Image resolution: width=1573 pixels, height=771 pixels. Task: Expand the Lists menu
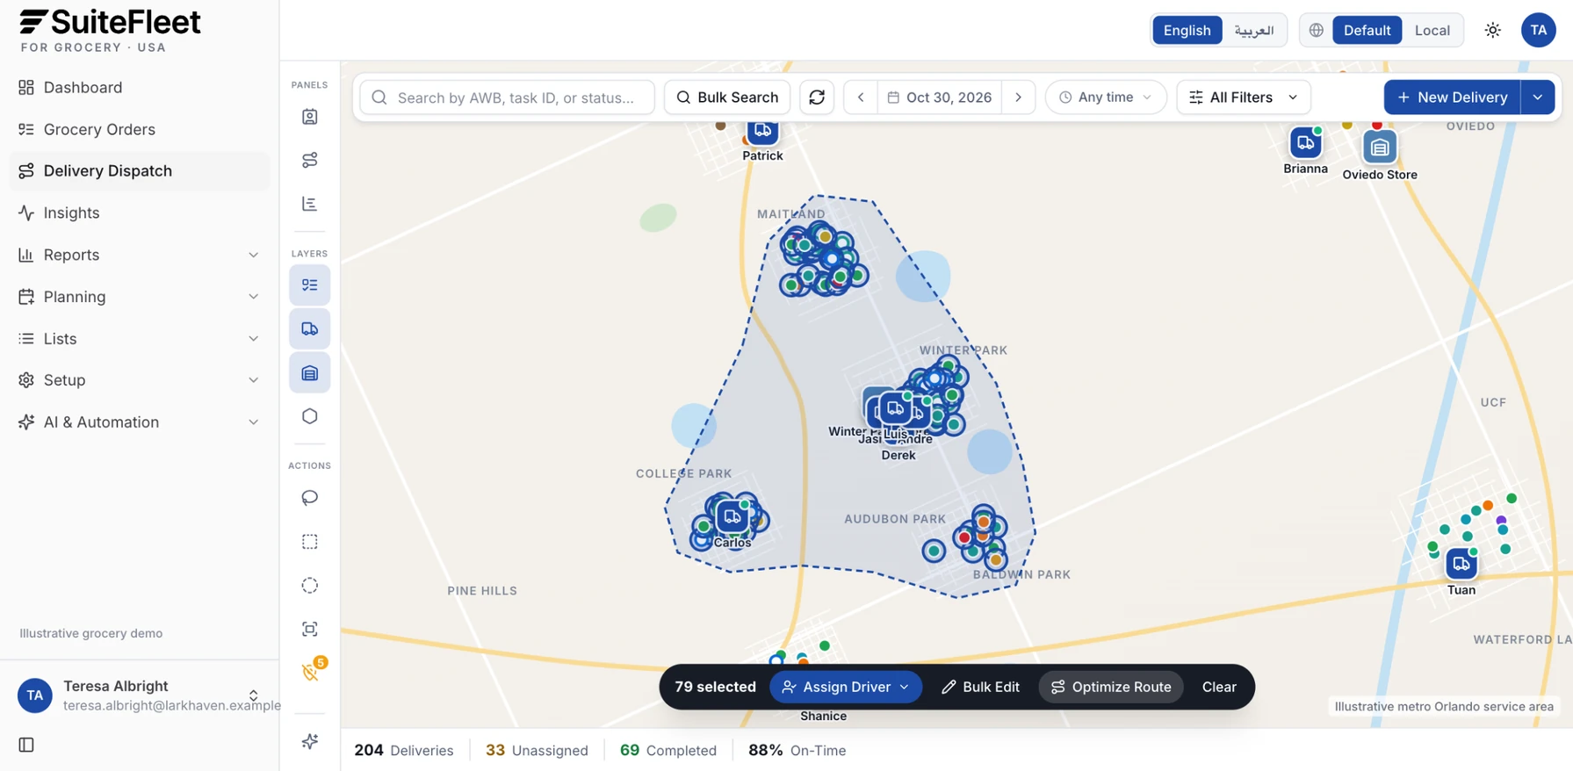(140, 339)
